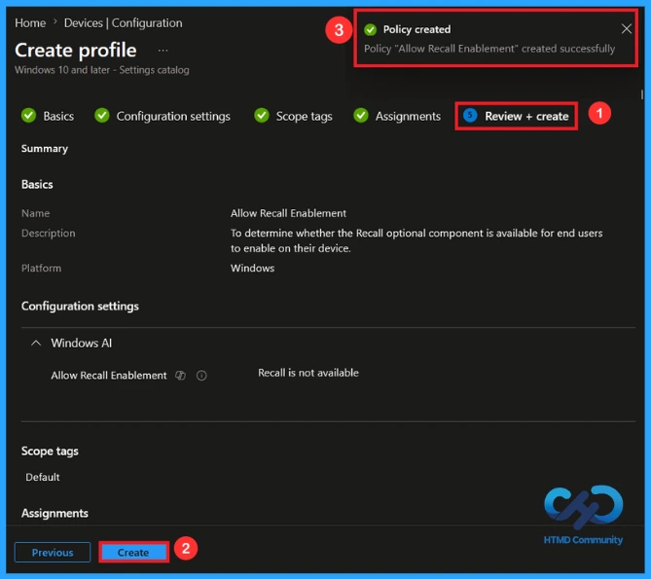The height and width of the screenshot is (579, 651).
Task: Open the Devices | Configuration breadcrumb
Action: pyautogui.click(x=123, y=22)
